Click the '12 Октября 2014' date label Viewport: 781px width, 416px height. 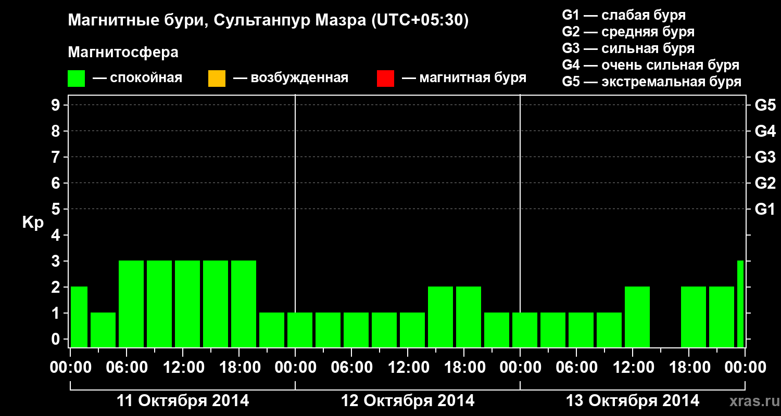tap(408, 401)
